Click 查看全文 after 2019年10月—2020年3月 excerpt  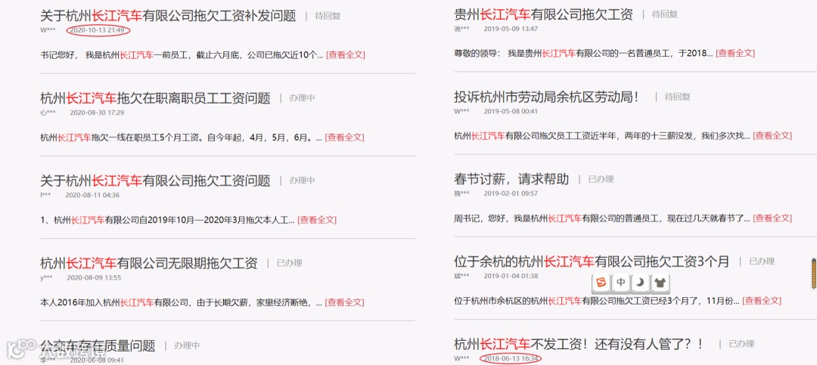point(317,220)
